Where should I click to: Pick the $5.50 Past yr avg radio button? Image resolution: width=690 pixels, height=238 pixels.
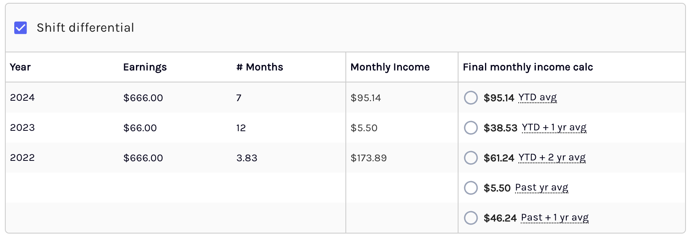tap(471, 188)
